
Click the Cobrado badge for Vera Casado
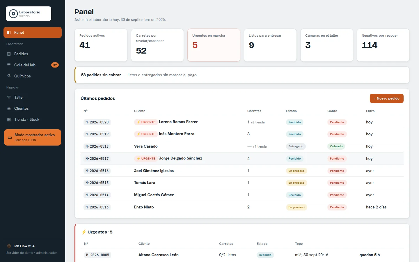click(336, 146)
